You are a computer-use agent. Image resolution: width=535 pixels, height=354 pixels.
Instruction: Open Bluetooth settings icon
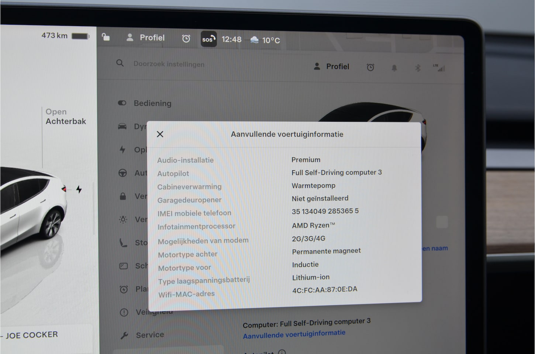pyautogui.click(x=418, y=68)
